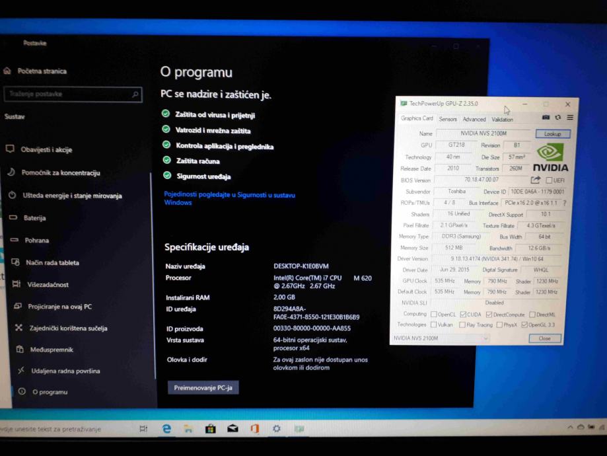Click Preimenovanje PC-ja button
Image resolution: width=607 pixels, height=456 pixels.
pyautogui.click(x=203, y=387)
